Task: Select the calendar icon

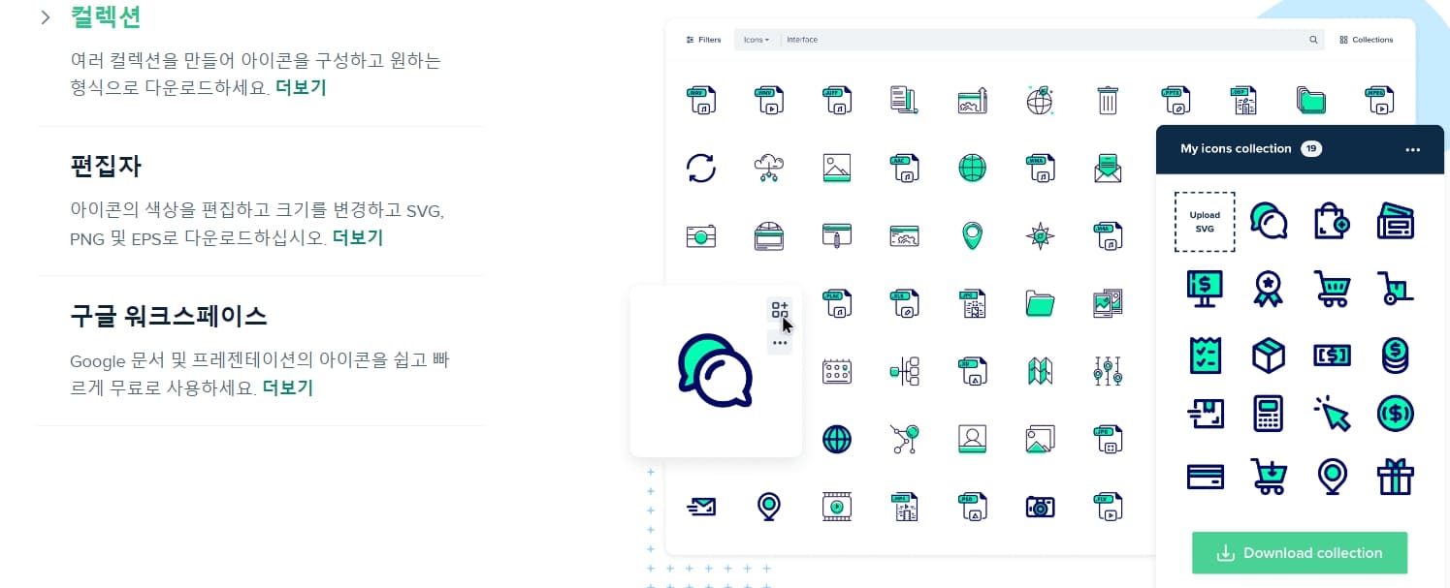Action: pos(836,371)
